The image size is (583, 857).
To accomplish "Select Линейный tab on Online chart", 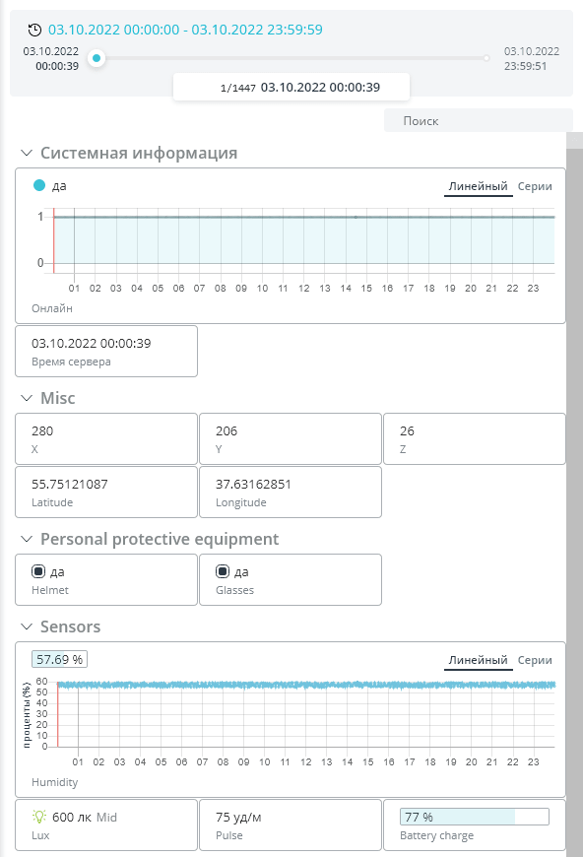I will pyautogui.click(x=478, y=186).
